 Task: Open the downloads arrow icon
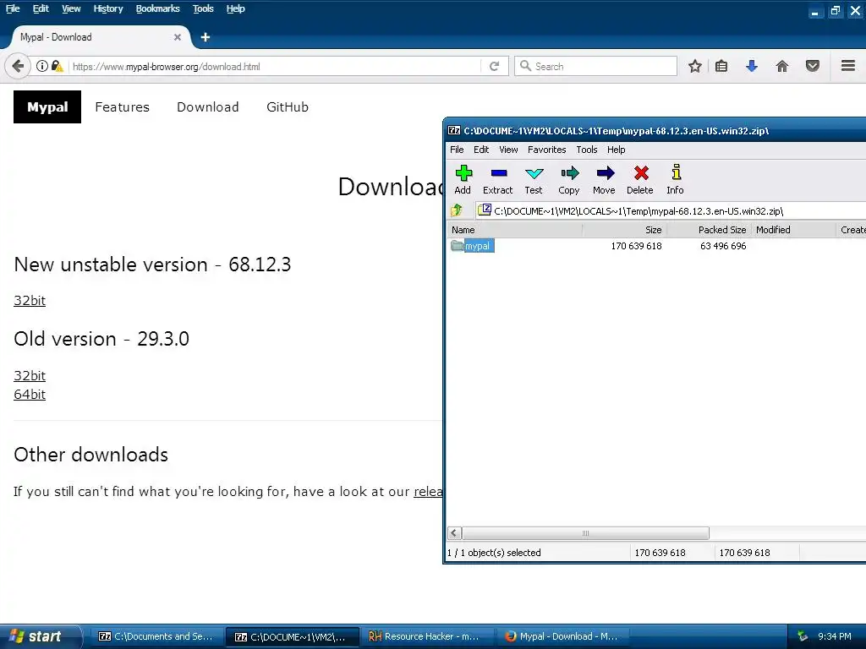click(x=752, y=66)
